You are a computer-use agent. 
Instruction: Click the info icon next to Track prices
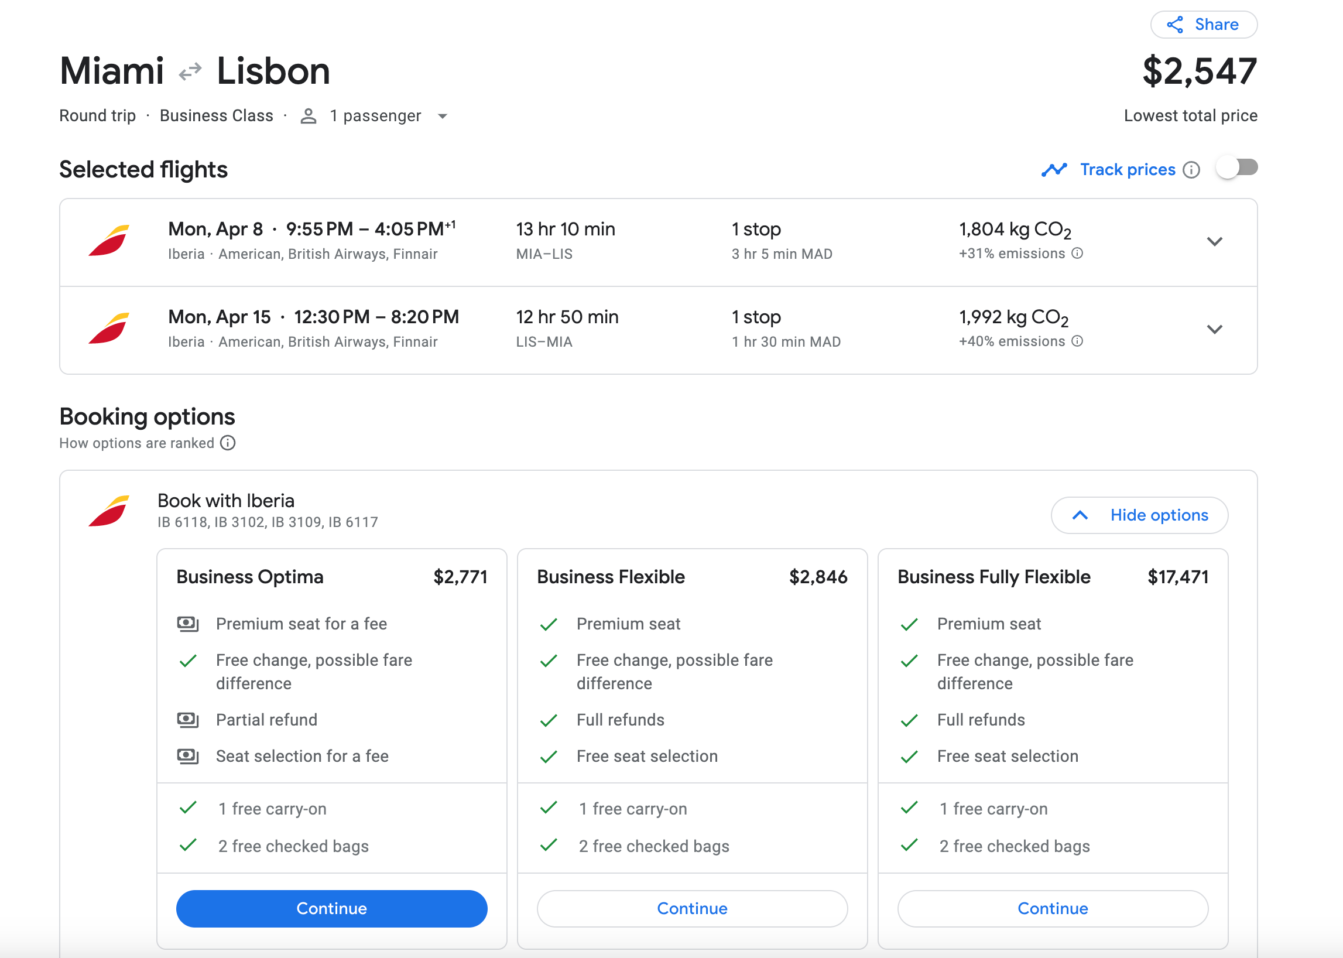click(1191, 170)
